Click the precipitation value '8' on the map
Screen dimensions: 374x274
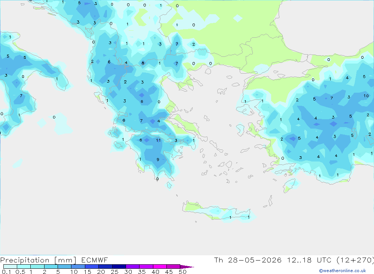(x=142, y=63)
